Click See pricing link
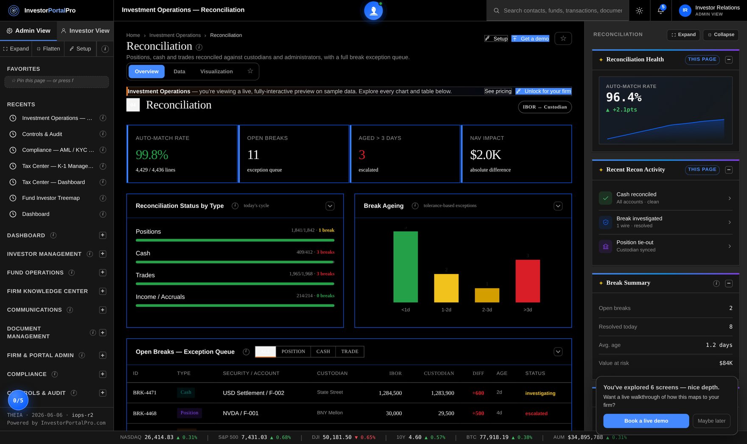The height and width of the screenshot is (444, 747). (x=498, y=91)
